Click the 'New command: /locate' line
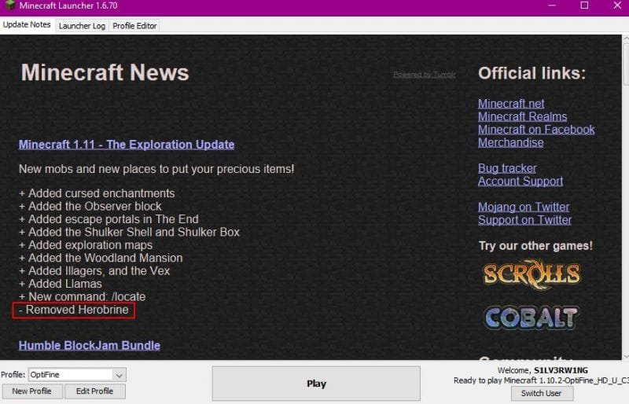 coord(83,296)
